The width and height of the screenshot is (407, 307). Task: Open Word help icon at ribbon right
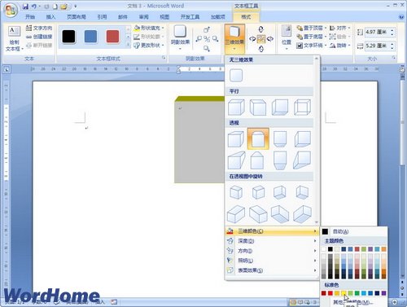click(x=401, y=17)
